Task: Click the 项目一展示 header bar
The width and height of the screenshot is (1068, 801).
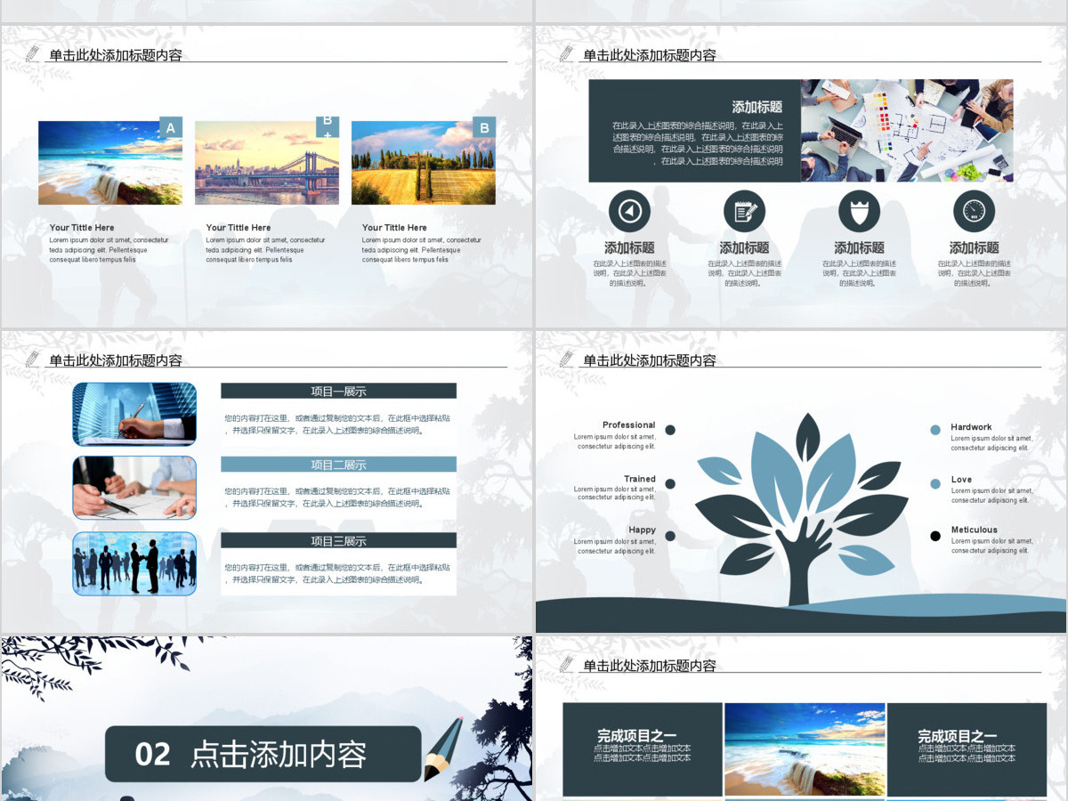Action: coord(338,391)
